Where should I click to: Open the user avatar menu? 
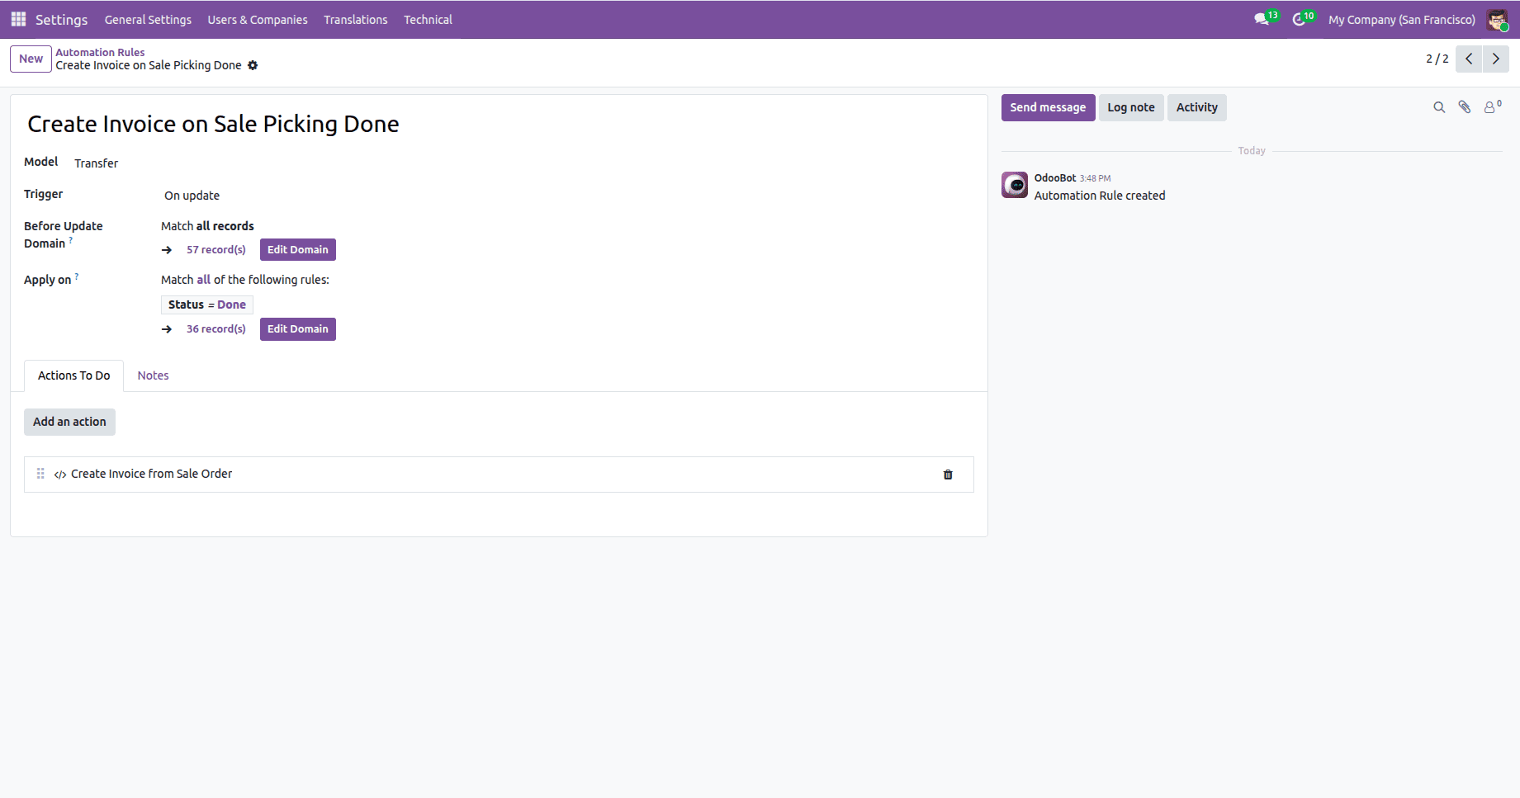[1497, 20]
